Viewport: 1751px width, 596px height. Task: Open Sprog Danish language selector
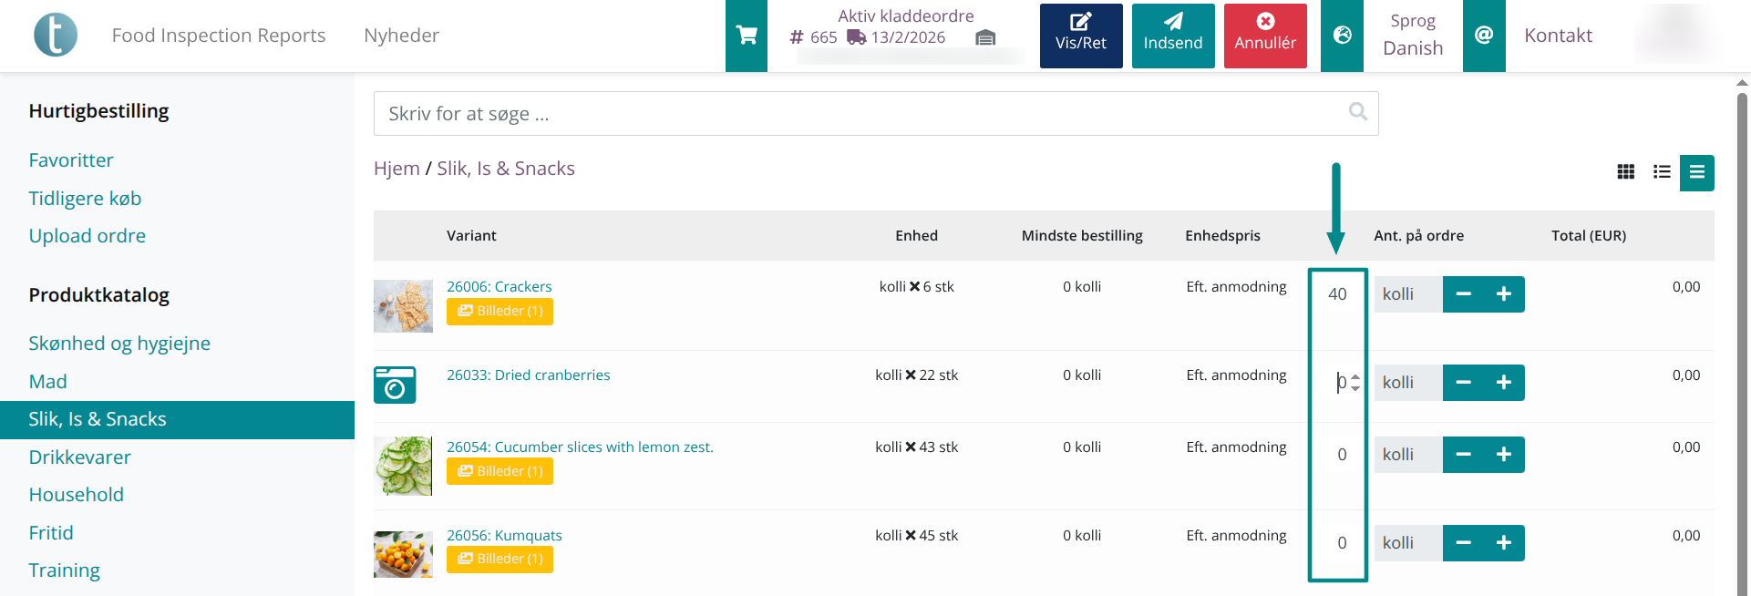1413,36
